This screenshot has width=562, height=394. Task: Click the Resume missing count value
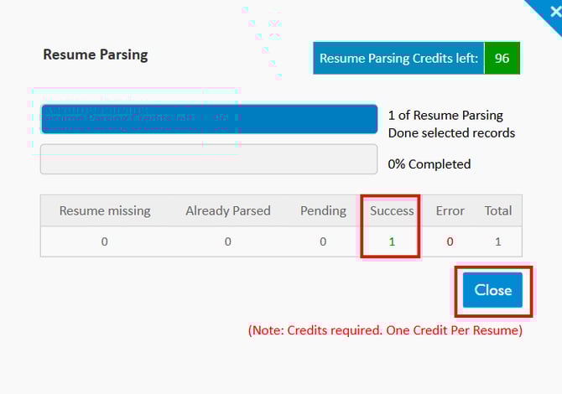[x=104, y=241]
